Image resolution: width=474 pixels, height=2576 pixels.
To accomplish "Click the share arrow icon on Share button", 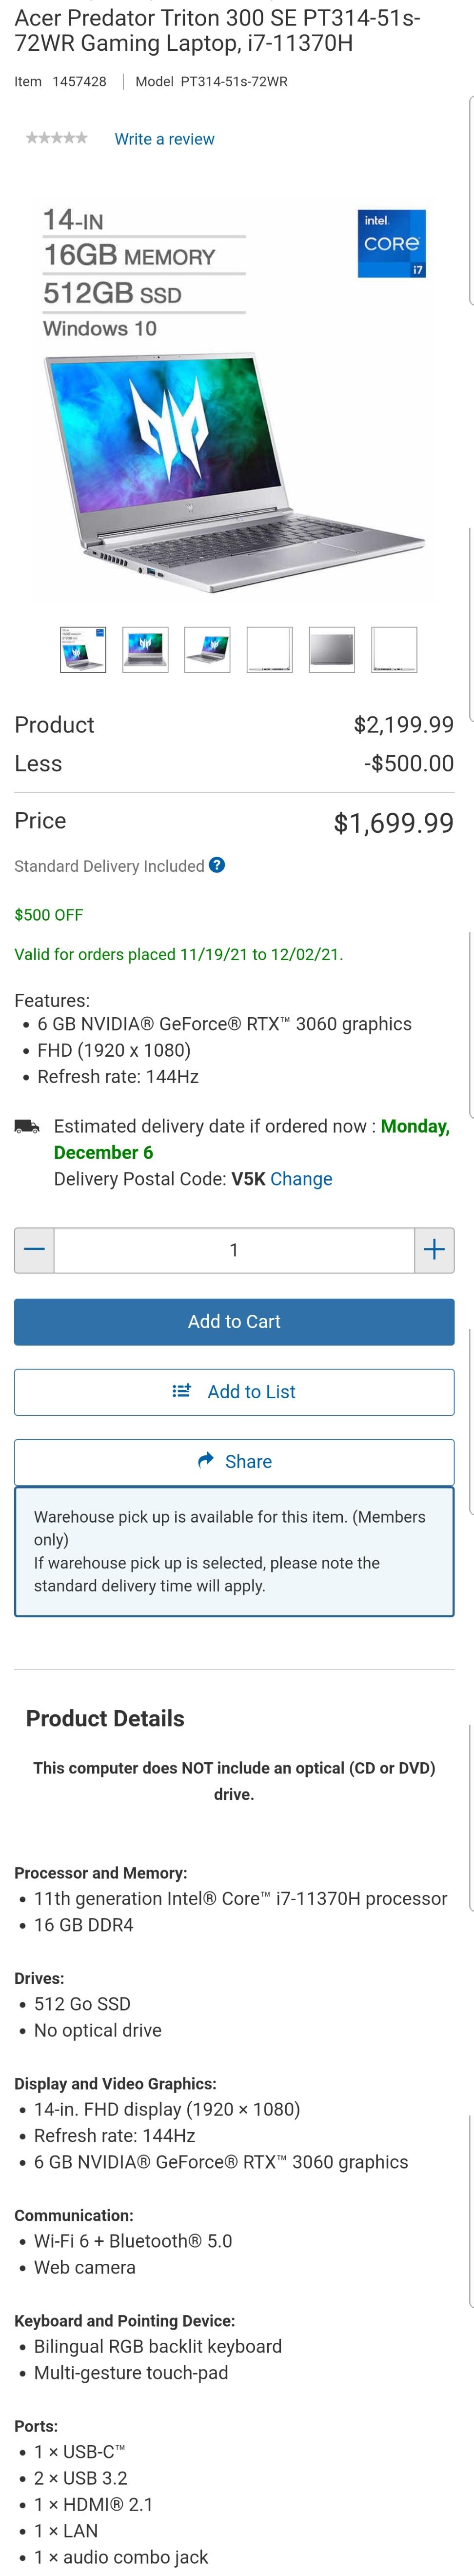I will [204, 1461].
